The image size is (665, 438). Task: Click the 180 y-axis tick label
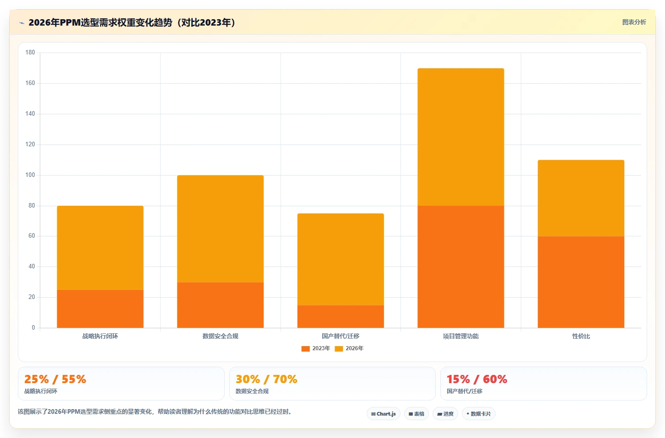click(x=30, y=53)
